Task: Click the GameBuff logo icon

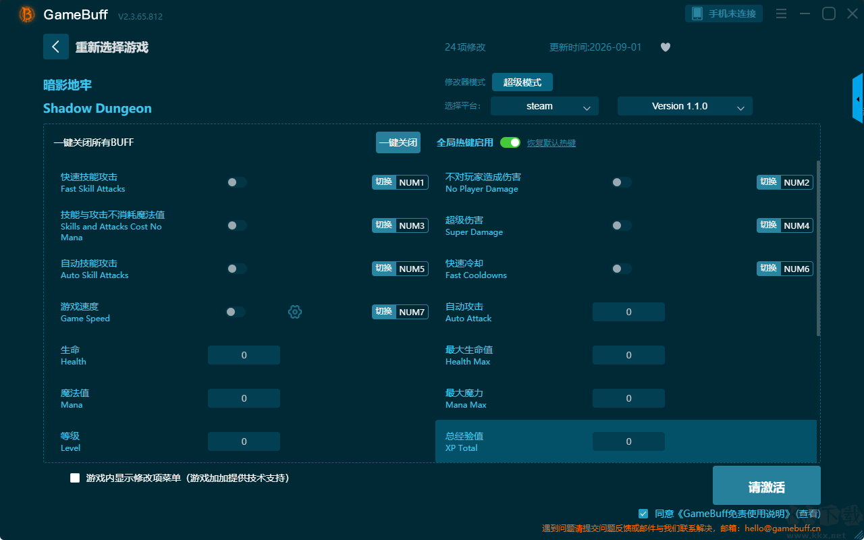Action: pos(27,14)
